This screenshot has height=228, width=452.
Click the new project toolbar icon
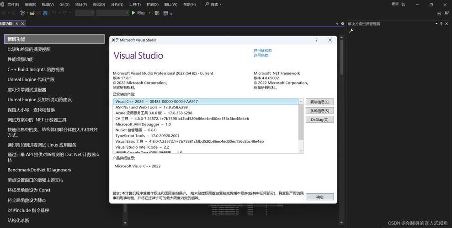(x=22, y=13)
